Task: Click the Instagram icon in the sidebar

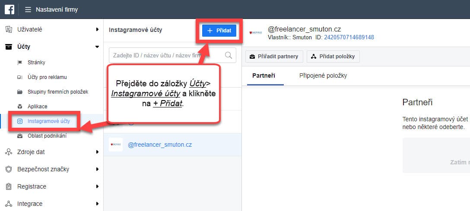Action: [20, 121]
